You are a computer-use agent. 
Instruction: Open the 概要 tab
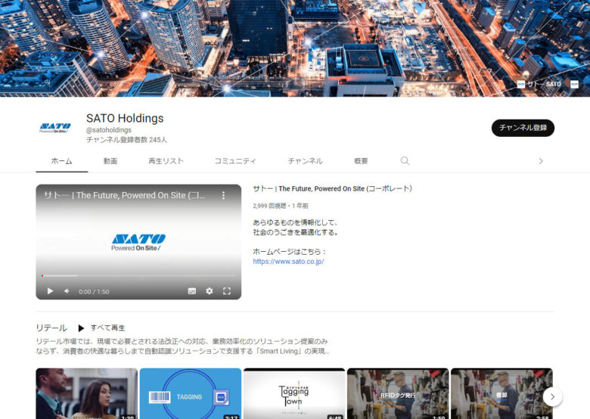pos(361,161)
